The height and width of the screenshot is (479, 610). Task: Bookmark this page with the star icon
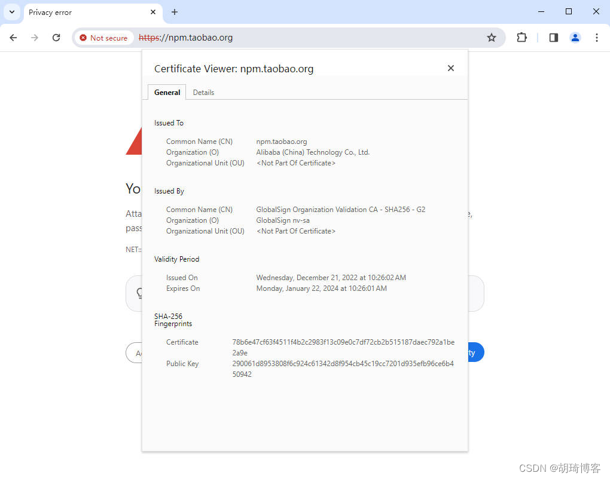tap(492, 38)
